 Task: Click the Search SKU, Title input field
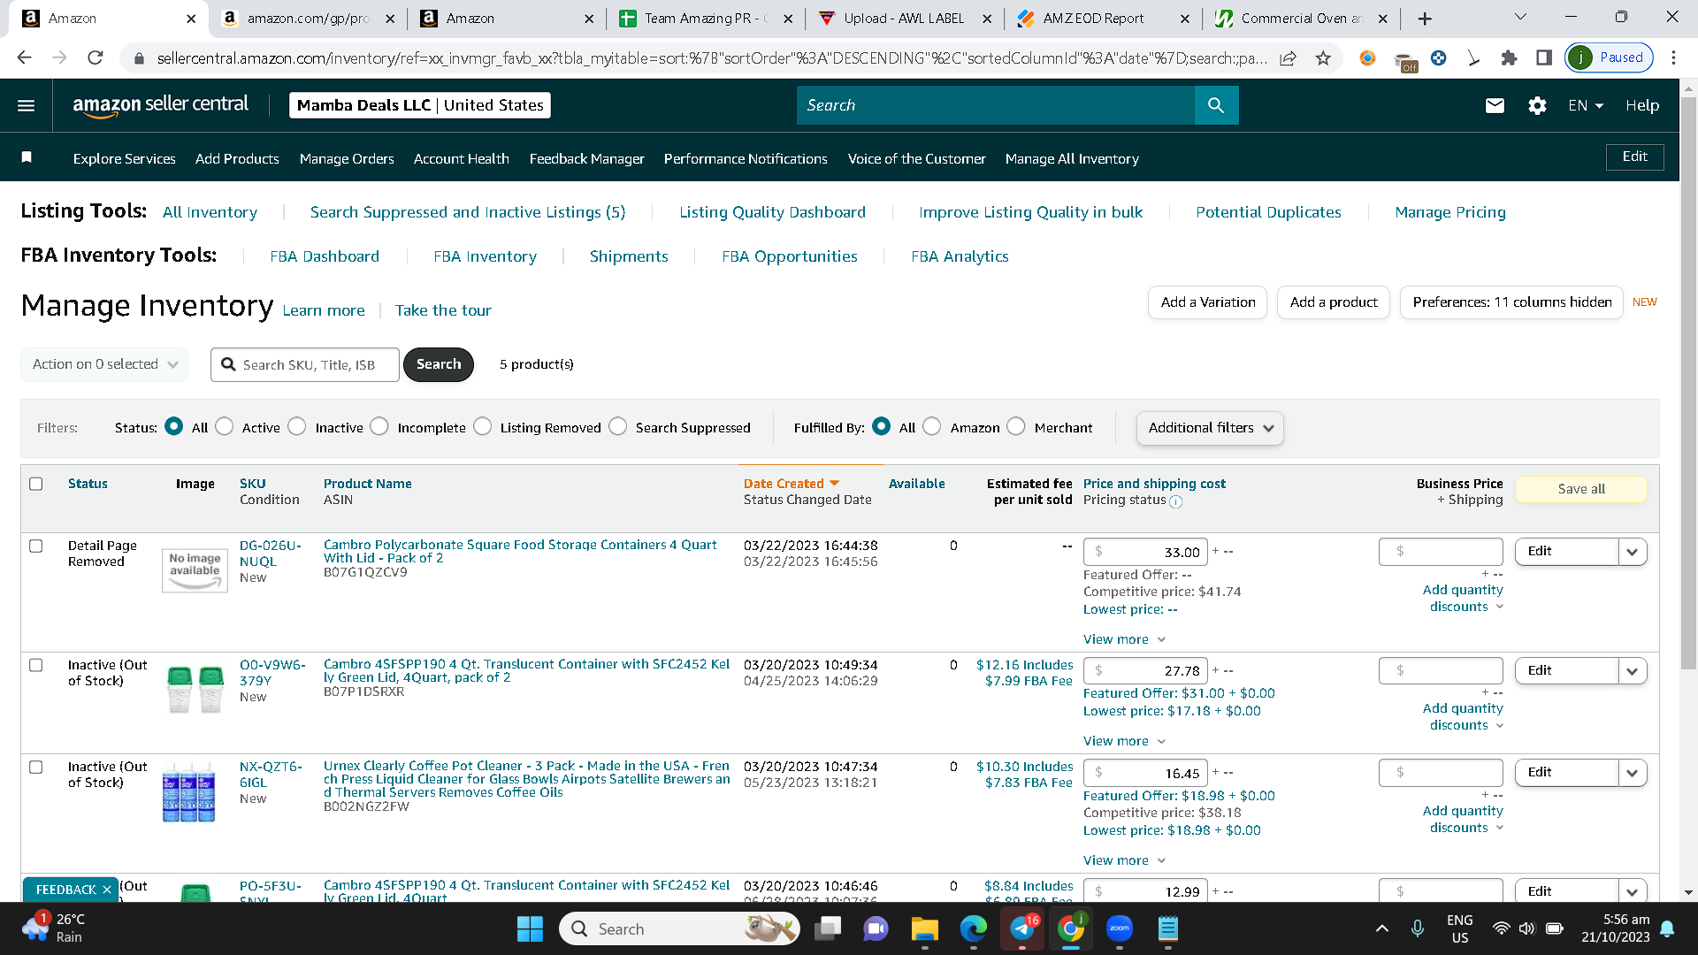point(305,364)
